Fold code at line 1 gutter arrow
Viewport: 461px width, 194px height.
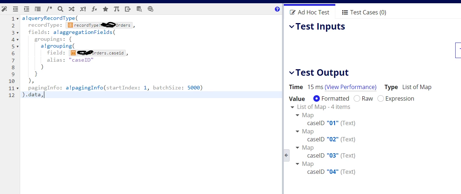(x=18, y=19)
